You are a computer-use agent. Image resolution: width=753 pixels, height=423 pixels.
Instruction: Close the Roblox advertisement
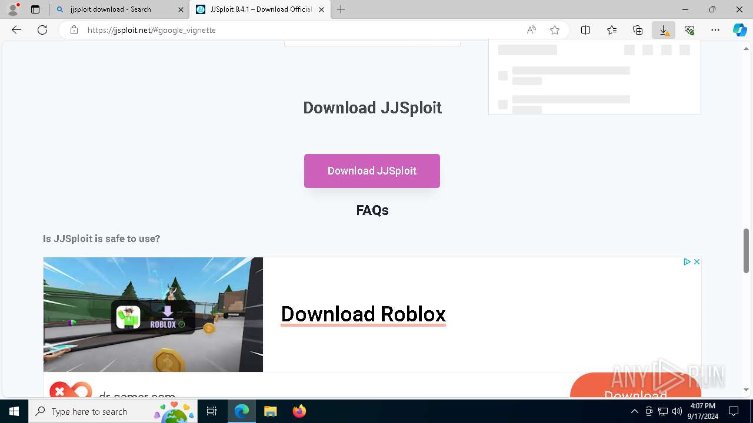pos(697,262)
